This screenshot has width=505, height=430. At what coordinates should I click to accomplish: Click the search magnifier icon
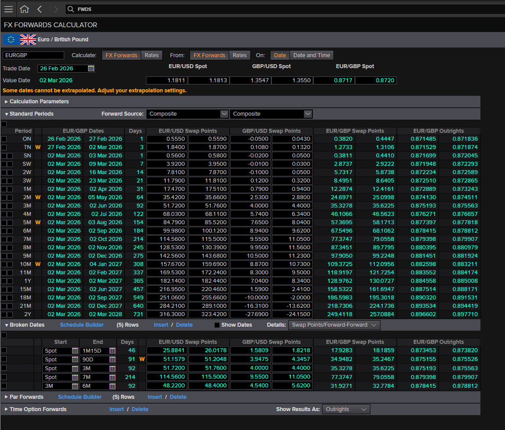tap(70, 9)
